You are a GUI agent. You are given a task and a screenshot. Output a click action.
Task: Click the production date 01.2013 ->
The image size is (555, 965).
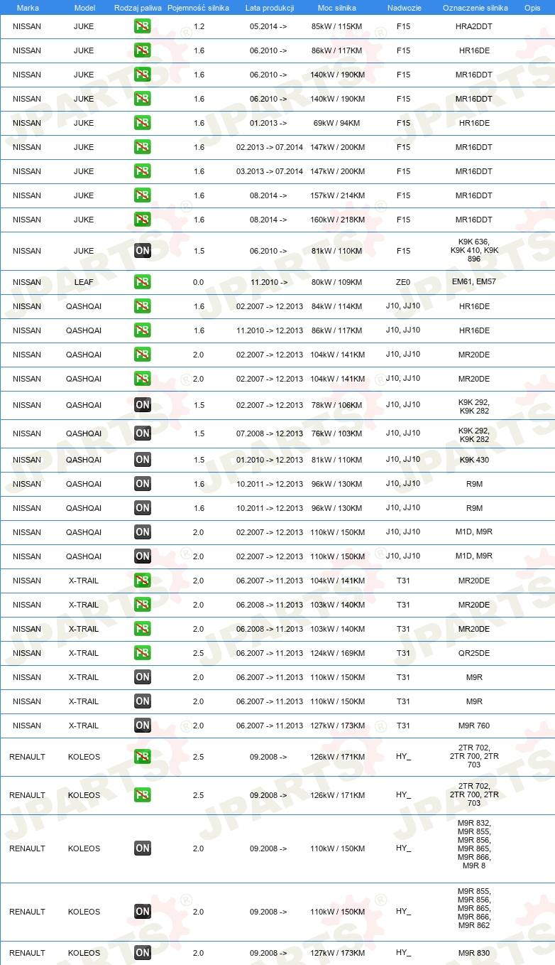click(x=268, y=123)
